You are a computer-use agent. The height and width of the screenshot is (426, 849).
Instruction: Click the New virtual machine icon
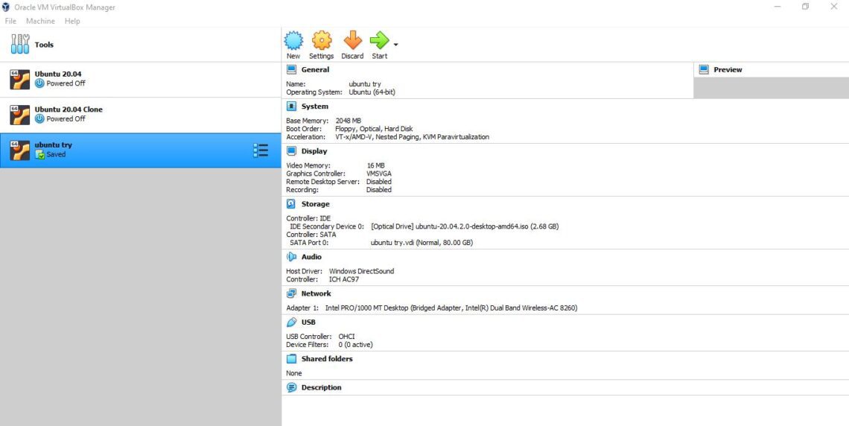[293, 40]
